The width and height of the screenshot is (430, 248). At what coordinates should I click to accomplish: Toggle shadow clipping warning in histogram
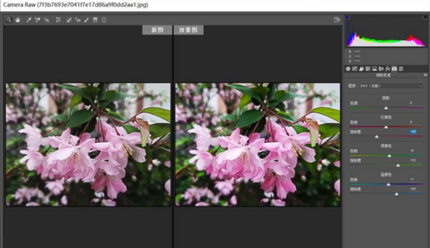point(347,17)
